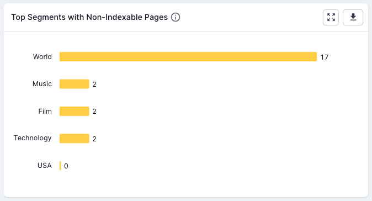
Task: Click the yellow fill of the longest bar
Action: [x=188, y=57]
